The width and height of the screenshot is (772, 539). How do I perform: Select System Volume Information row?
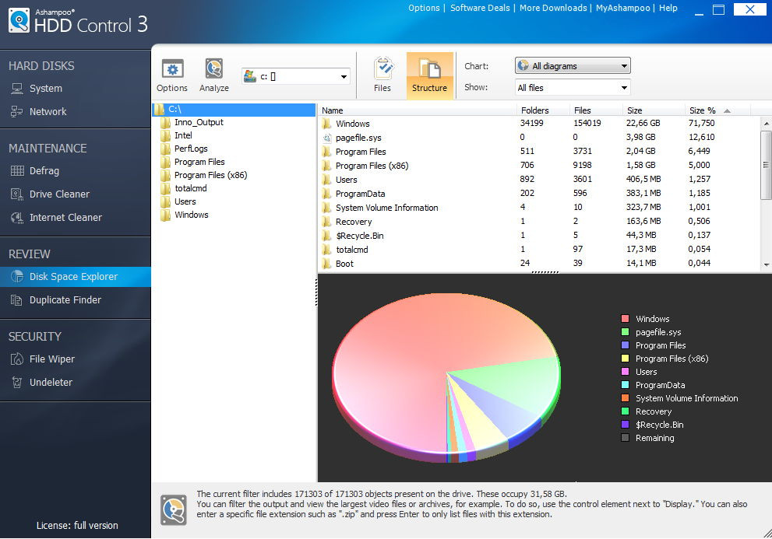click(x=539, y=208)
